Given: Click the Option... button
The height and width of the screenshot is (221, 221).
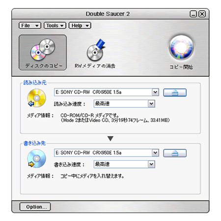Looking at the screenshot, I should [35, 207].
